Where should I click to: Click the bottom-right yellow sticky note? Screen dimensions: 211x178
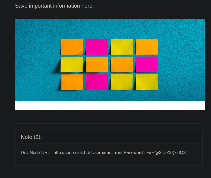click(147, 82)
